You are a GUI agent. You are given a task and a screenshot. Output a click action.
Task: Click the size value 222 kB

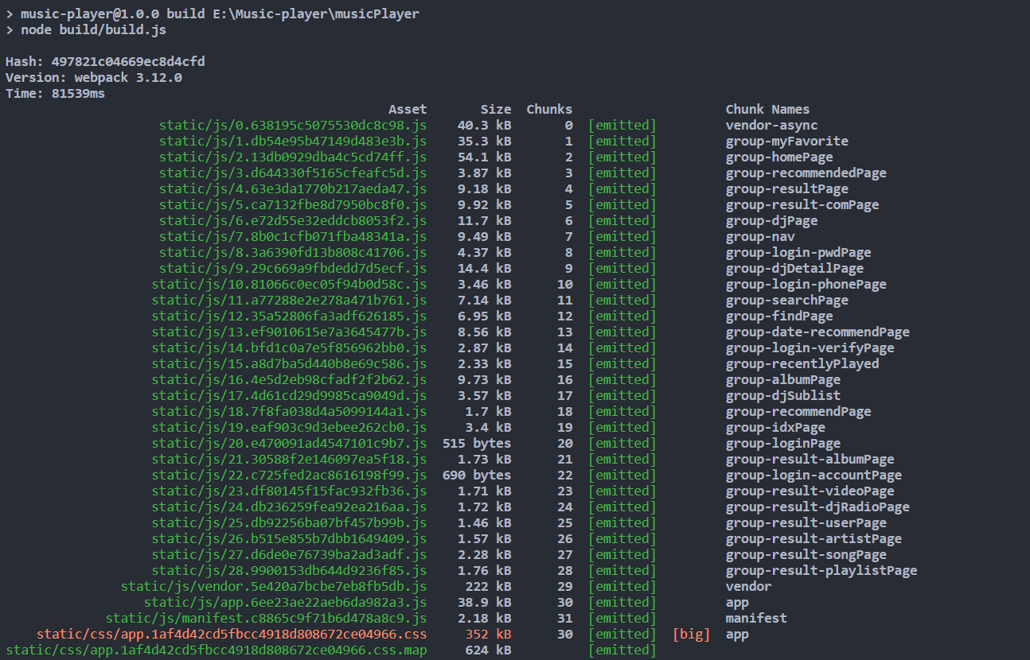[489, 587]
